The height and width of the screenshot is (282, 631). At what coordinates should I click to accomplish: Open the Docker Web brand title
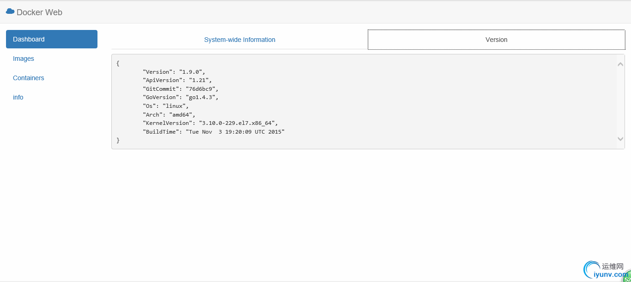(39, 12)
